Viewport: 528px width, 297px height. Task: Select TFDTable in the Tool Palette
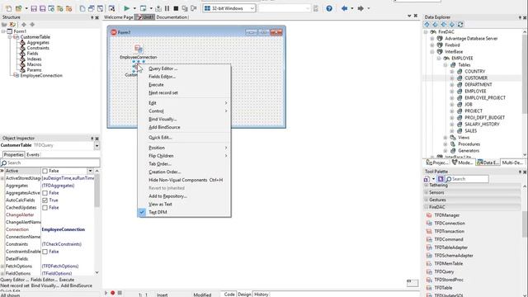[x=443, y=288]
